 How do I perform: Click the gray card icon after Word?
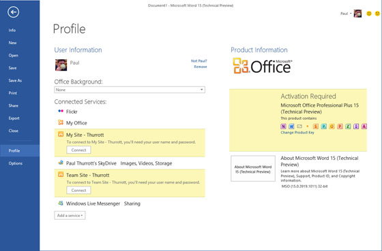tap(299, 127)
